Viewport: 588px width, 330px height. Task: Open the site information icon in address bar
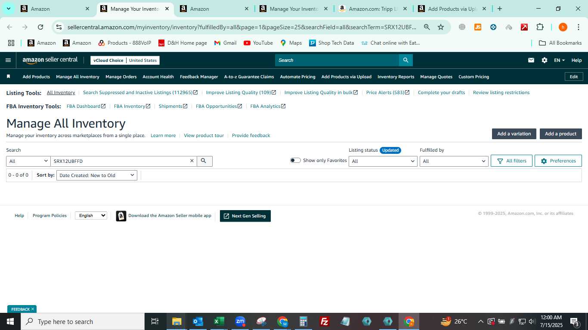[x=59, y=27]
